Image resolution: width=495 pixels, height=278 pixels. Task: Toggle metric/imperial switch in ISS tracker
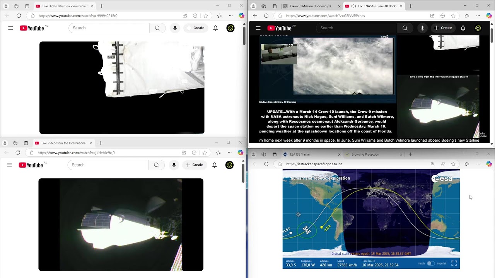[x=430, y=263]
